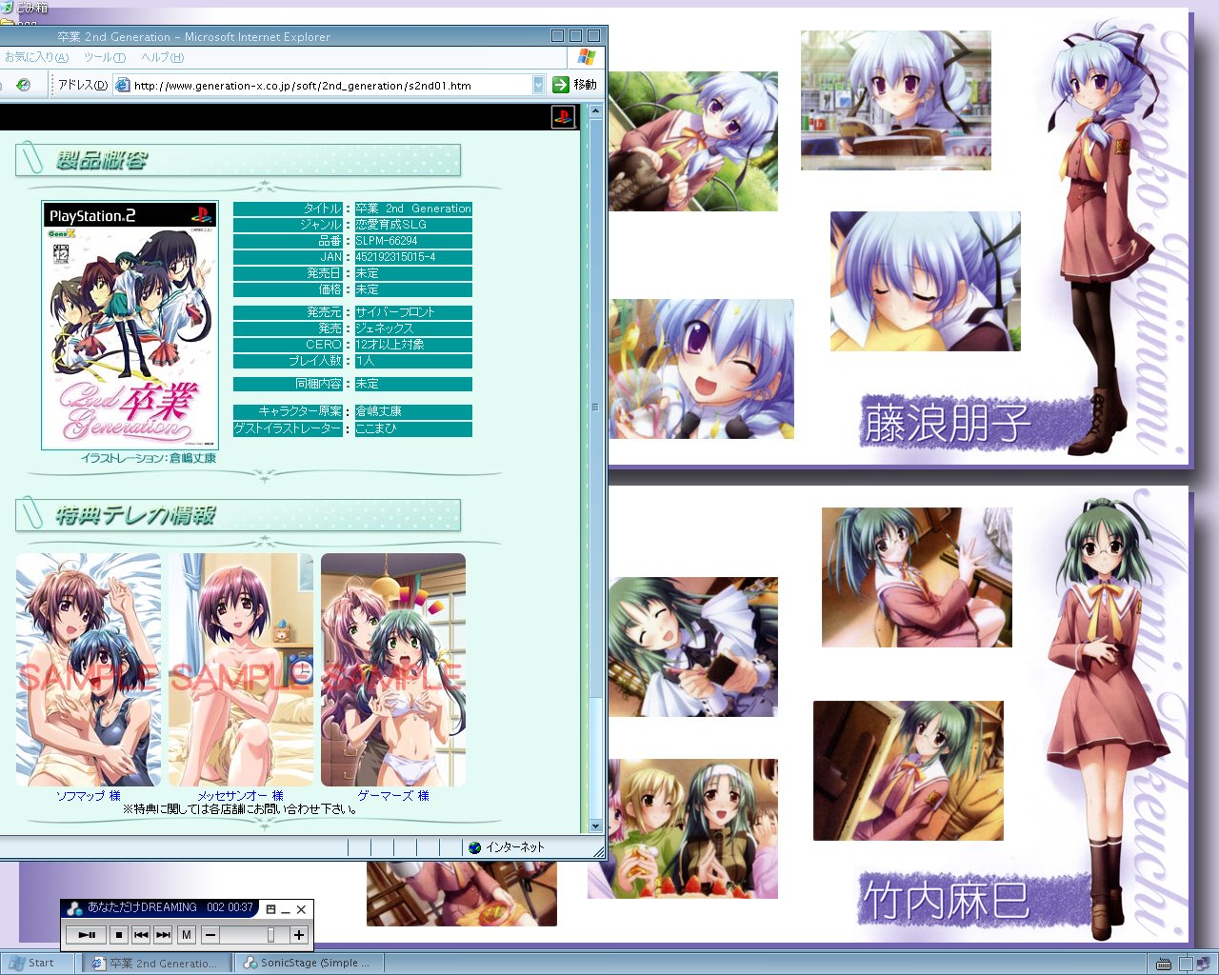Click the ゲーマーズ 様 link
Viewport: 1219px width, 975px height.
point(393,796)
